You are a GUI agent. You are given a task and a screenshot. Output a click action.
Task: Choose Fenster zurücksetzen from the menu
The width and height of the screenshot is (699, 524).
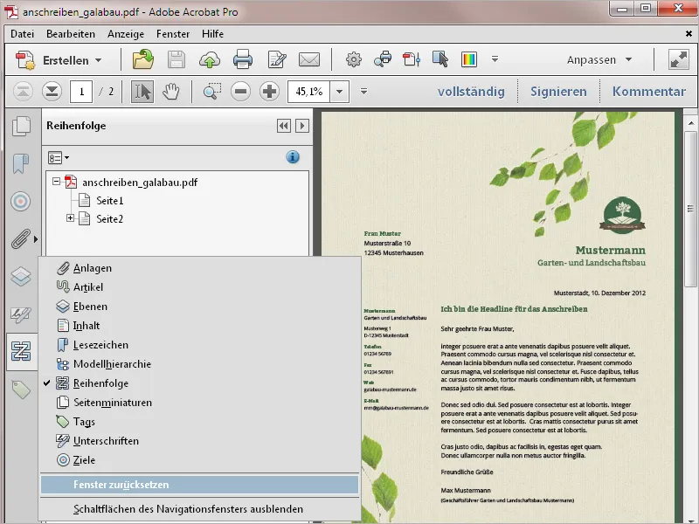click(121, 485)
